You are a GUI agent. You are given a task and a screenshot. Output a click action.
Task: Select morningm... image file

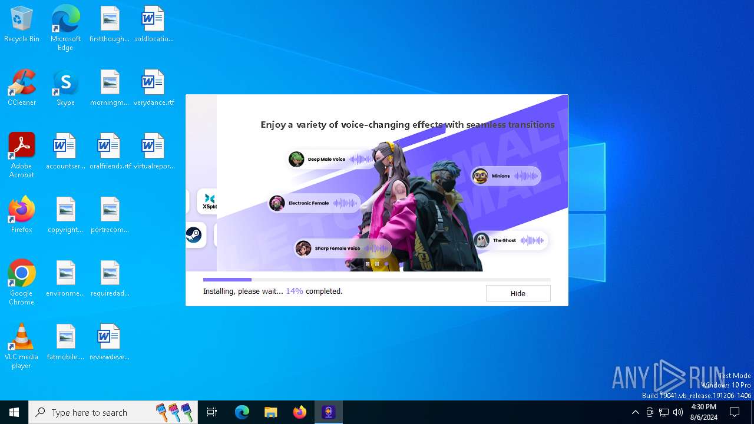pos(110,88)
